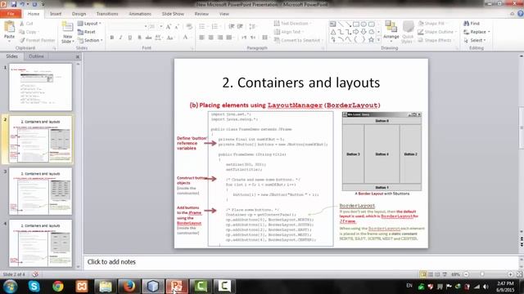Image resolution: width=524 pixels, height=294 pixels.
Task: Select the Isosceles Triangle shape
Action: tap(333, 32)
